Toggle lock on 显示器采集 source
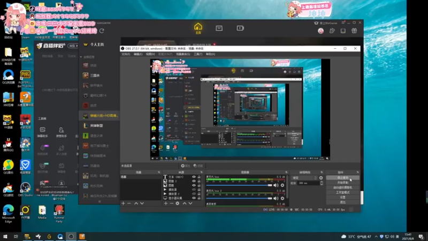The width and height of the screenshot is (428, 241). [199, 198]
